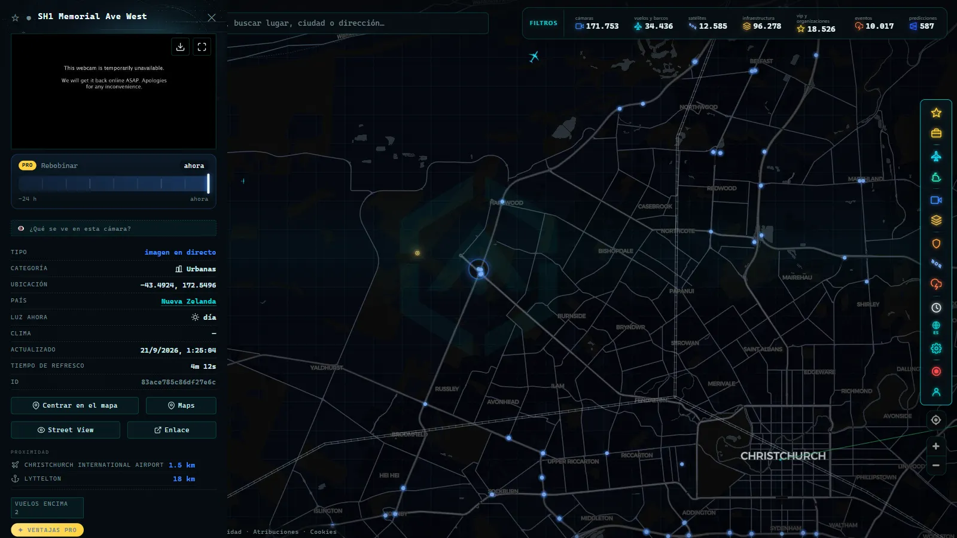The width and height of the screenshot is (957, 538).
Task: Zoom in on the map
Action: pos(936,447)
